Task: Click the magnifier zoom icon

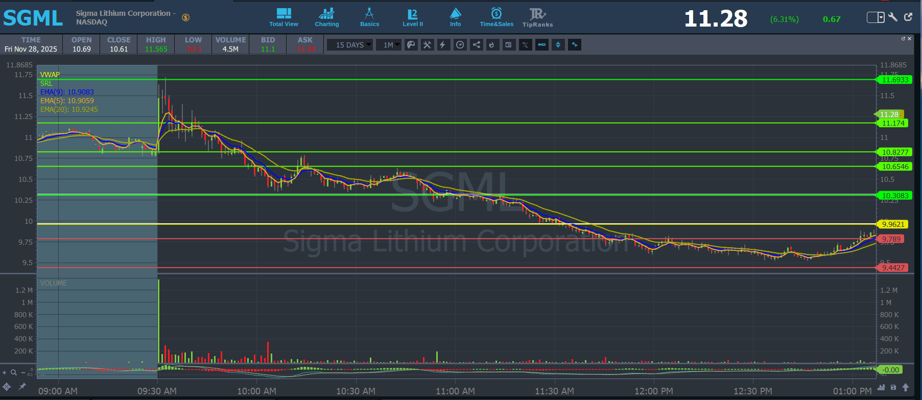Action: tap(14, 372)
